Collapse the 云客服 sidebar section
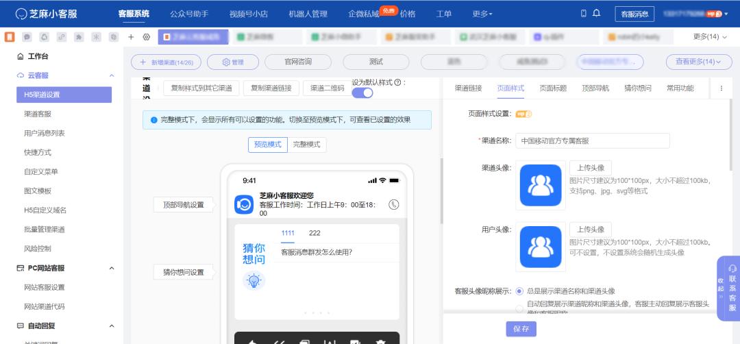The height and width of the screenshot is (344, 740). click(112, 75)
